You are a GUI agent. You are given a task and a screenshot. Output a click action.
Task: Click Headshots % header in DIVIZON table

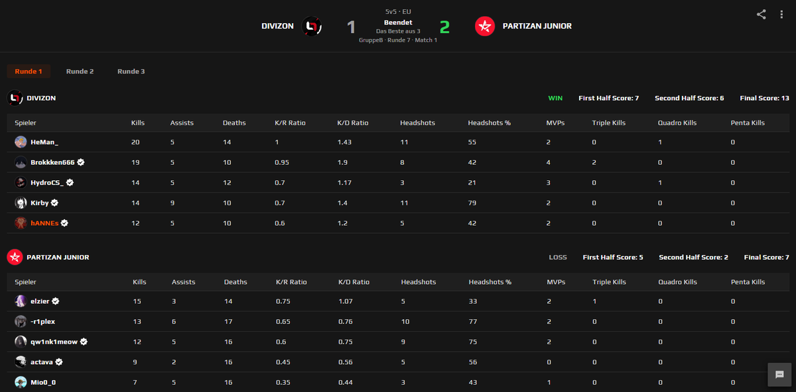coord(490,123)
